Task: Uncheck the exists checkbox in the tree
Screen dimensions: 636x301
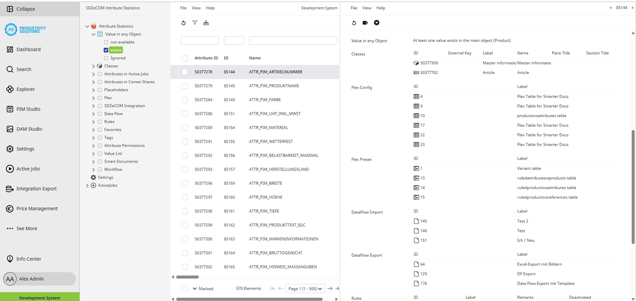Action: point(106,50)
